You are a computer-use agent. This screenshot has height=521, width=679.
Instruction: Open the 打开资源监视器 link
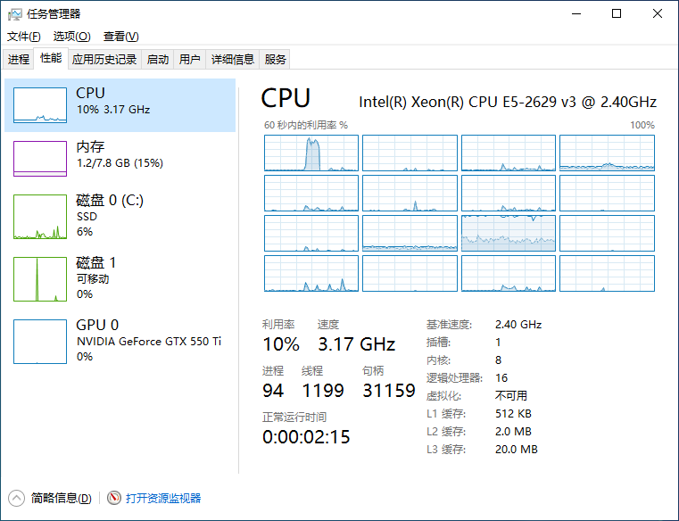click(163, 499)
